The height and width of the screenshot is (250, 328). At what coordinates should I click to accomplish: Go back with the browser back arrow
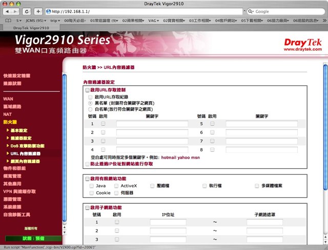coord(7,11)
